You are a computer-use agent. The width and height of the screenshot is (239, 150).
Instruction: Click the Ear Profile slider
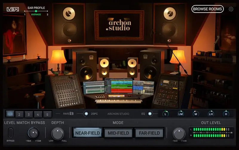click(x=36, y=11)
